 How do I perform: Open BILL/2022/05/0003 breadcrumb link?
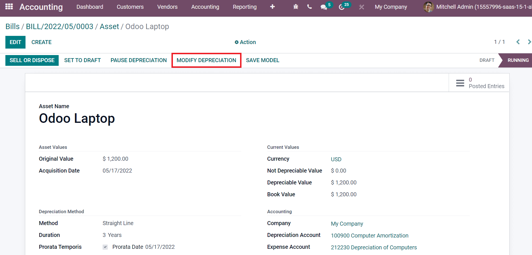[60, 27]
